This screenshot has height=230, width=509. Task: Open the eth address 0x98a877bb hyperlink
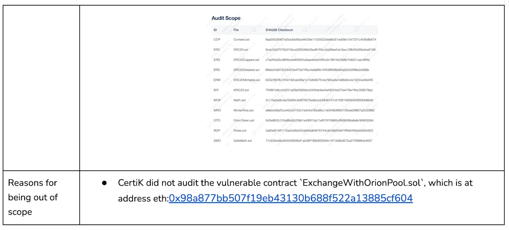(291, 198)
